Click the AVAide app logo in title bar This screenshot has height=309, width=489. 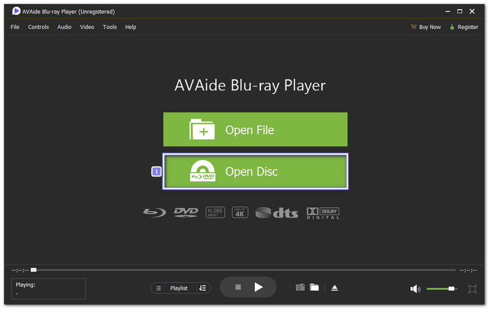coord(16,12)
